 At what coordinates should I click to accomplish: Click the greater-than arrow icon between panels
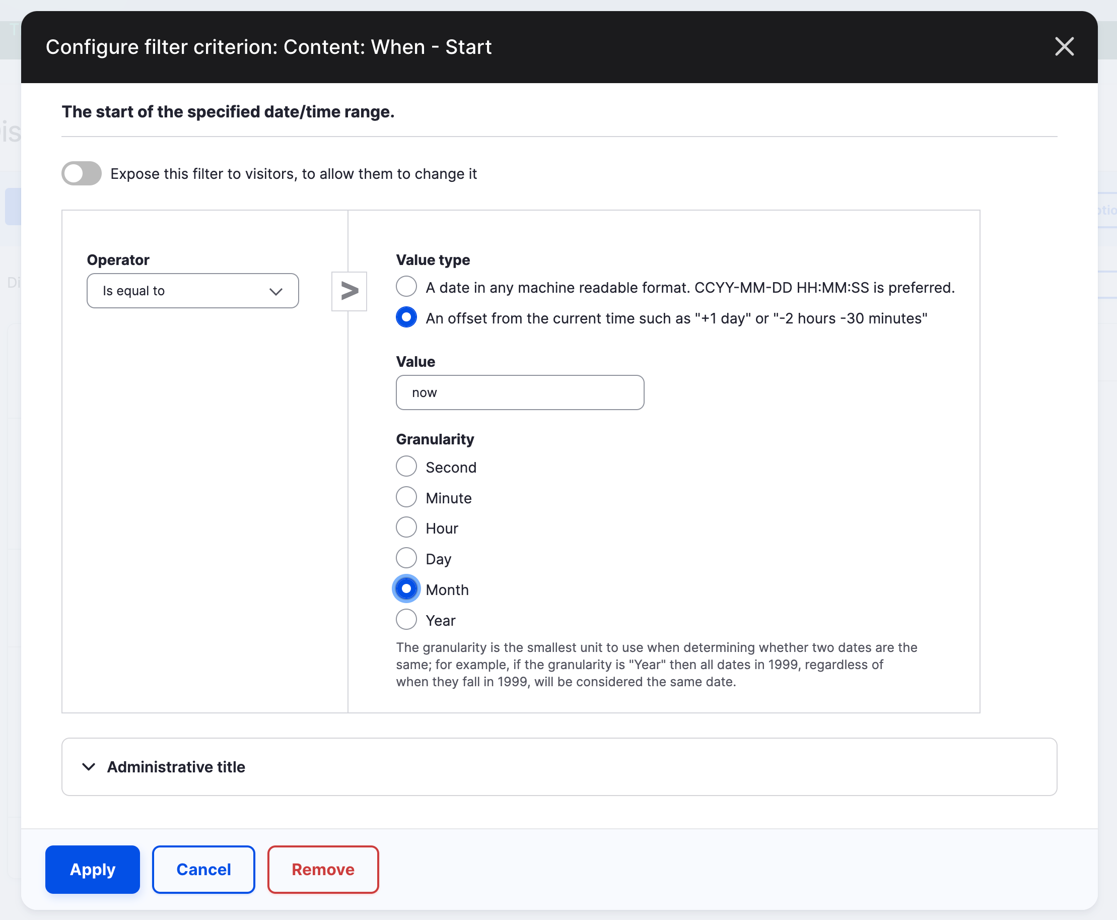click(x=349, y=291)
